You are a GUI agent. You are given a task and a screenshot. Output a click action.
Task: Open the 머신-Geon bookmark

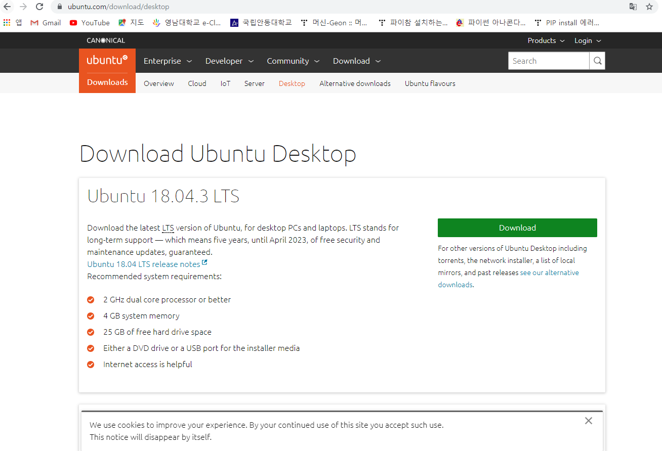pyautogui.click(x=334, y=23)
